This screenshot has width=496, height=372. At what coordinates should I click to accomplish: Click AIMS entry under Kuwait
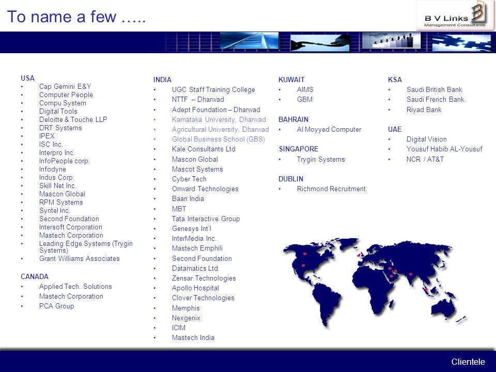click(x=305, y=90)
